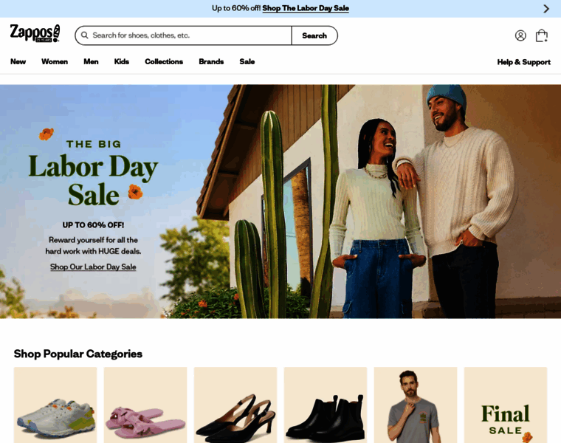561x443 pixels.
Task: Expand the Kids navigation menu
Action: [x=122, y=61]
